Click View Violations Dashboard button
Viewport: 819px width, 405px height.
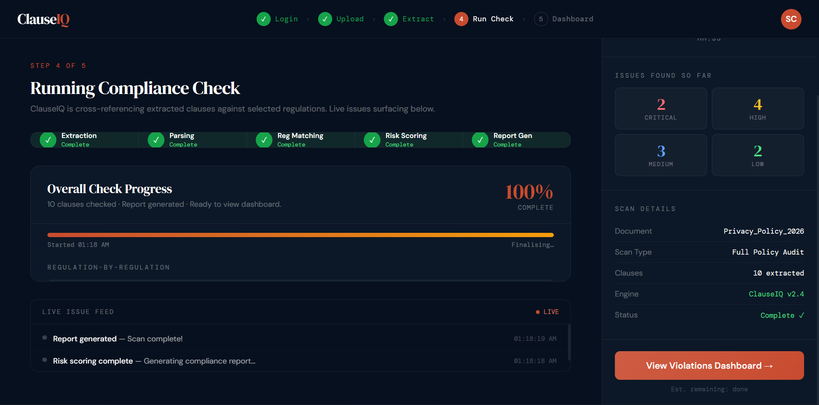coord(709,366)
